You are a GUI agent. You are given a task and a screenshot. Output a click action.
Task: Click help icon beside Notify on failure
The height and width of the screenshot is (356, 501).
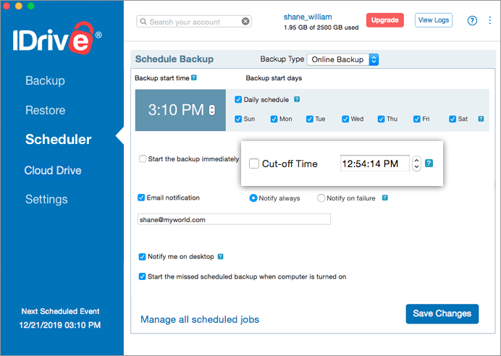coord(385,198)
